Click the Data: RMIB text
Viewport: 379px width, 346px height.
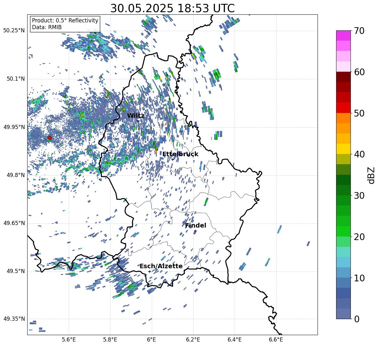pos(47,27)
